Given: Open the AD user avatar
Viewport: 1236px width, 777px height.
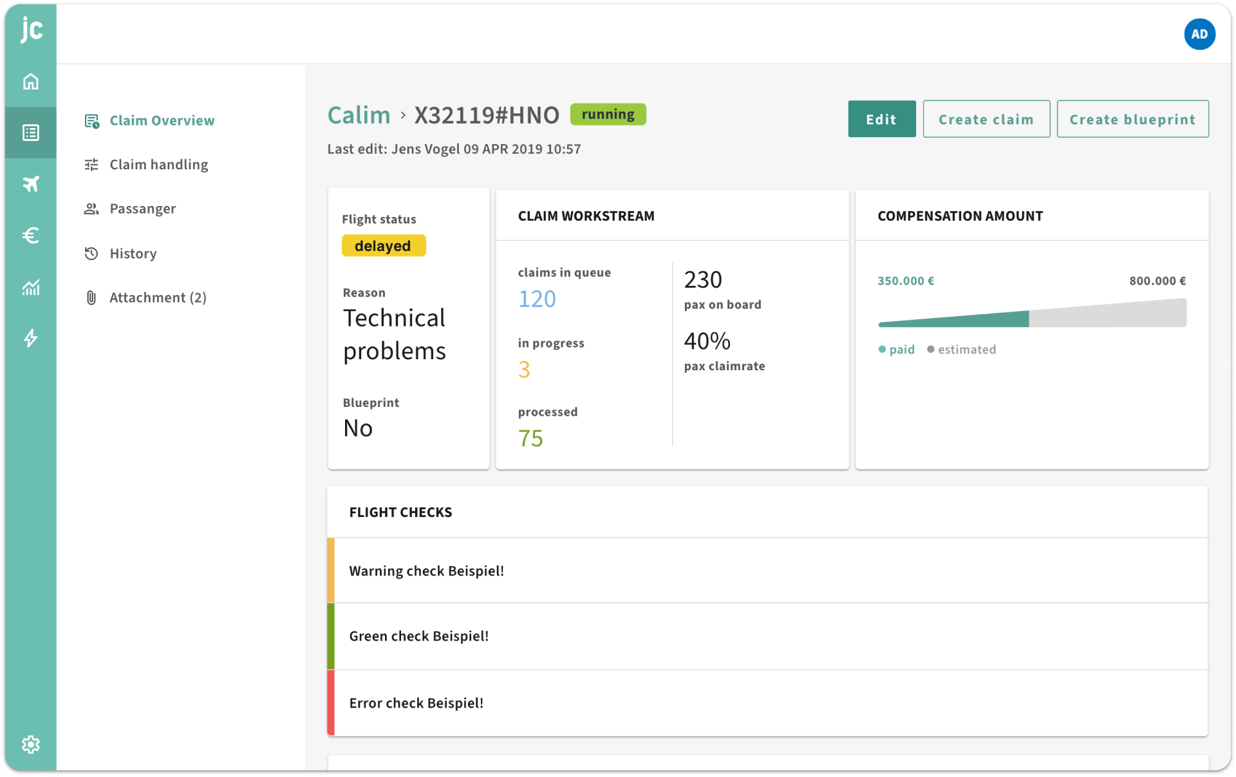Looking at the screenshot, I should (x=1199, y=34).
